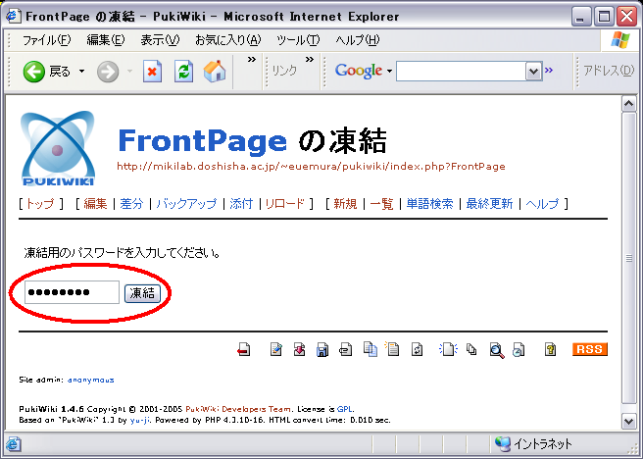Click the Diff icon in bottom toolbar

[x=299, y=349]
